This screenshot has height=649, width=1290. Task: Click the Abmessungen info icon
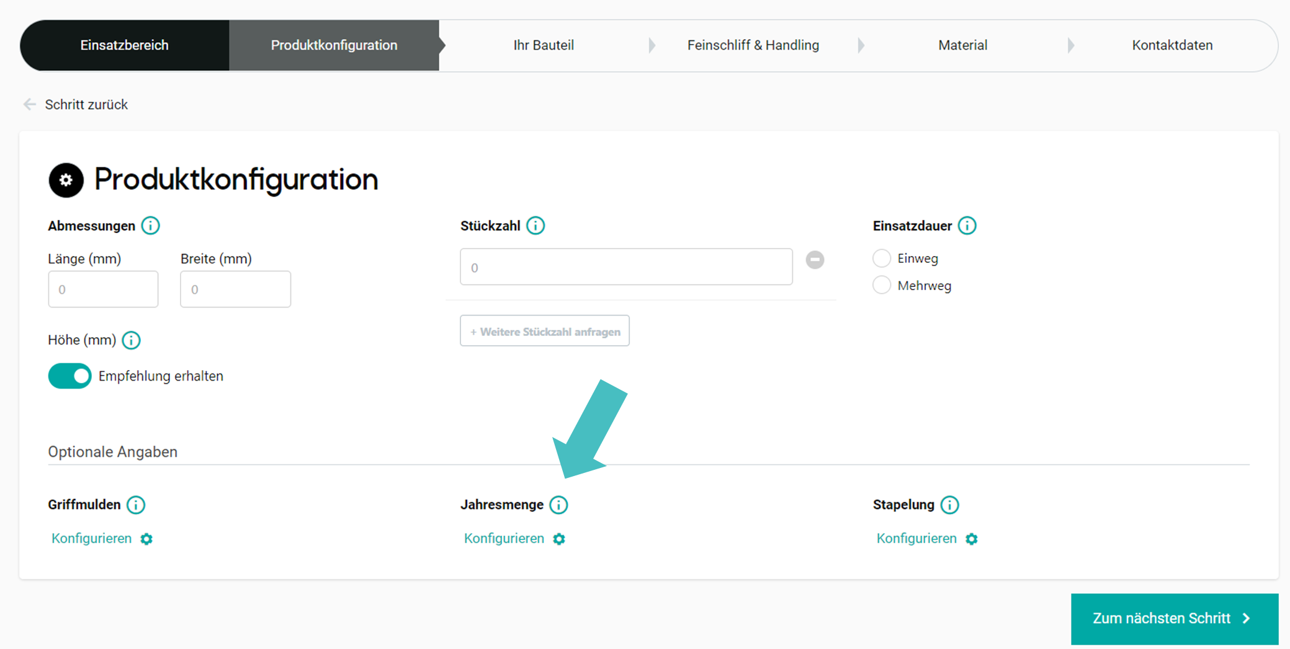(150, 226)
